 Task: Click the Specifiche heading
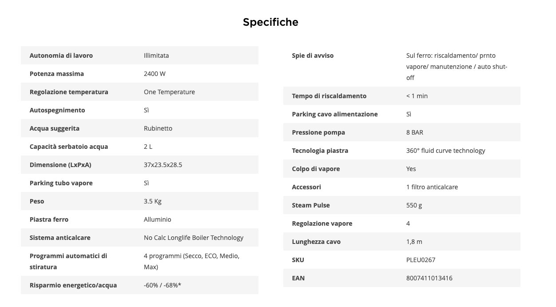coord(270,22)
